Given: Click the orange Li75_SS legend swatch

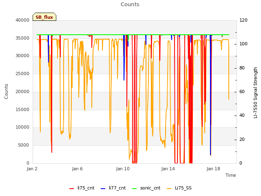Looking at the screenshot, I should coord(169,189).
